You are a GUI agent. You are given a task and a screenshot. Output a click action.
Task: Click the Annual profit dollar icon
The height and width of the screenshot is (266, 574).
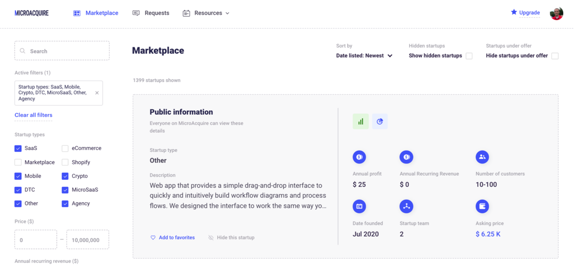pyautogui.click(x=359, y=157)
